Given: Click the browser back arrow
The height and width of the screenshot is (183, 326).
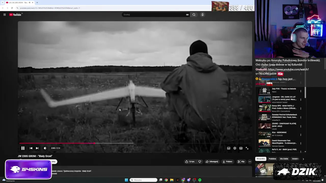Looking at the screenshot, I should pyautogui.click(x=3, y=8).
